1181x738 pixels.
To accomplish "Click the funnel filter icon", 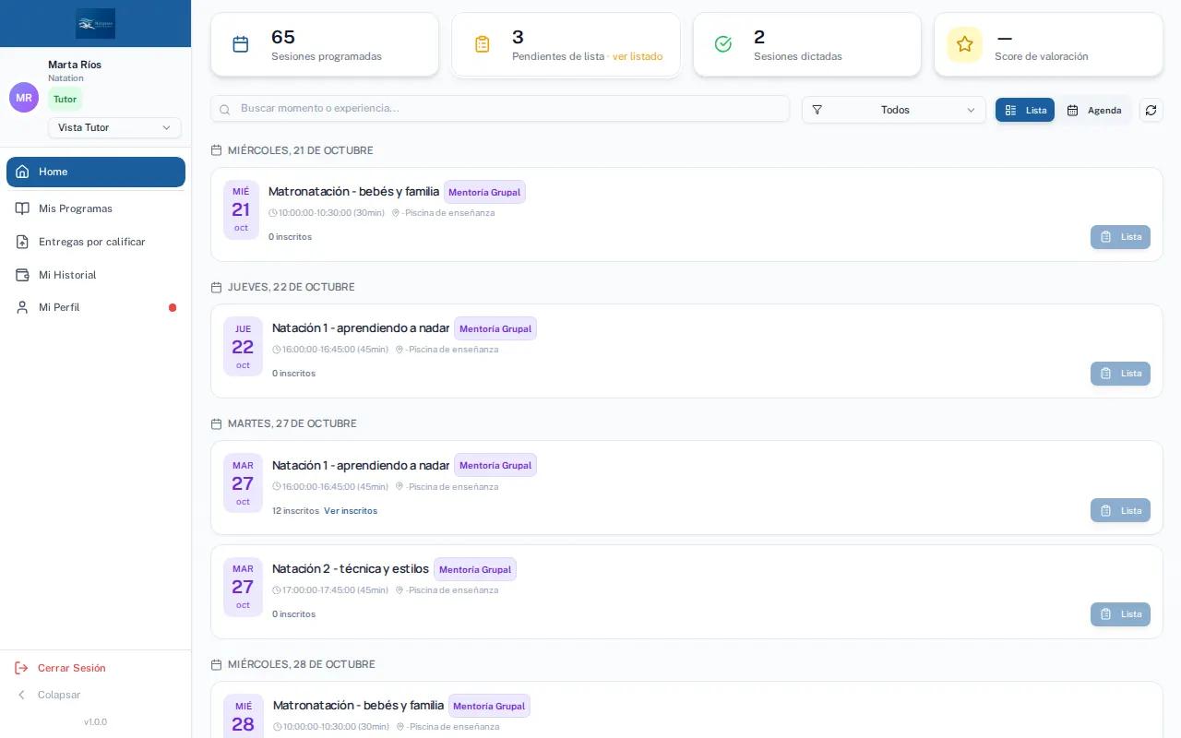I will (817, 110).
